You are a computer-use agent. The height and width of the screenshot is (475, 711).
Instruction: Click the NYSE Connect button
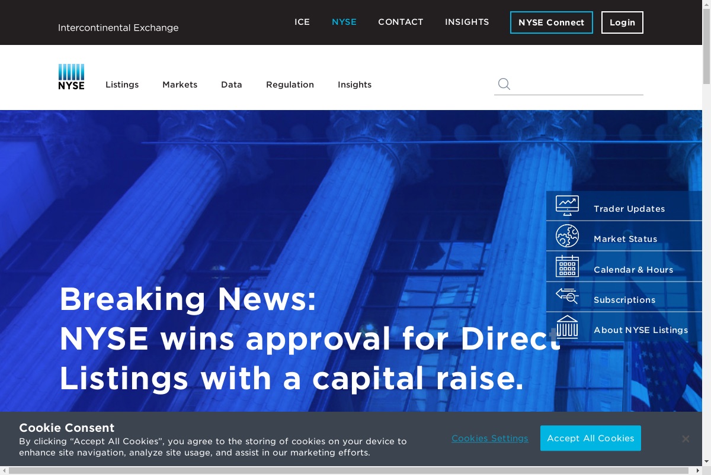[552, 22]
